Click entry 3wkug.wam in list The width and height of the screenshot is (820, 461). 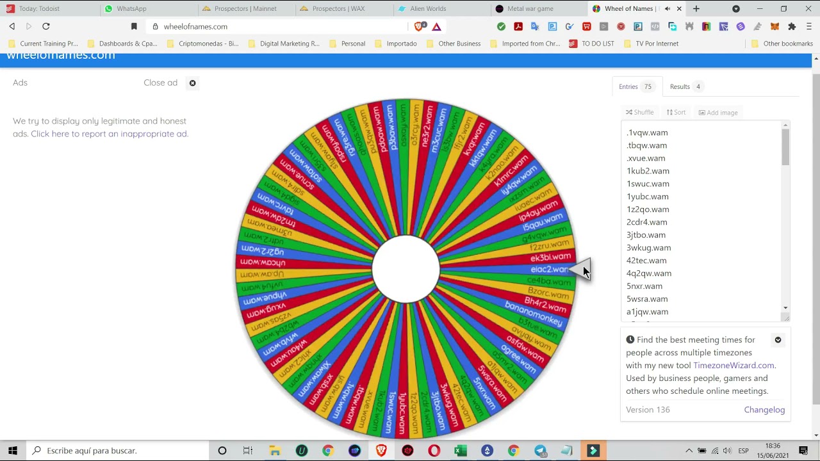click(x=648, y=248)
